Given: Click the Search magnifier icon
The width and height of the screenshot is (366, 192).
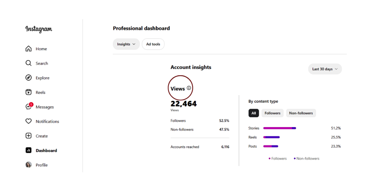Looking at the screenshot, I should point(29,63).
